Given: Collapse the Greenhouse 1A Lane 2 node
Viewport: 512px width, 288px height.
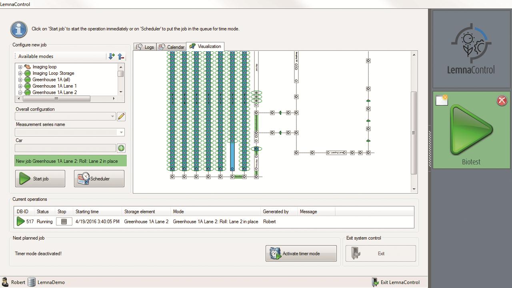Looking at the screenshot, I should (x=20, y=92).
